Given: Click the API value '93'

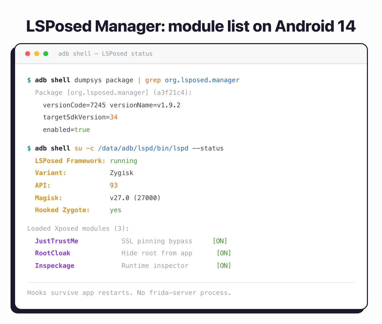Looking at the screenshot, I should [x=114, y=185].
